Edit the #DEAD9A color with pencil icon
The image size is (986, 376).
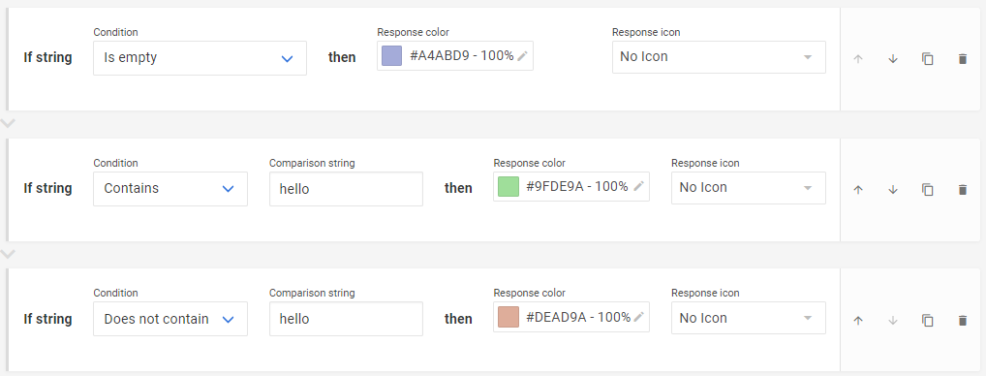[639, 317]
